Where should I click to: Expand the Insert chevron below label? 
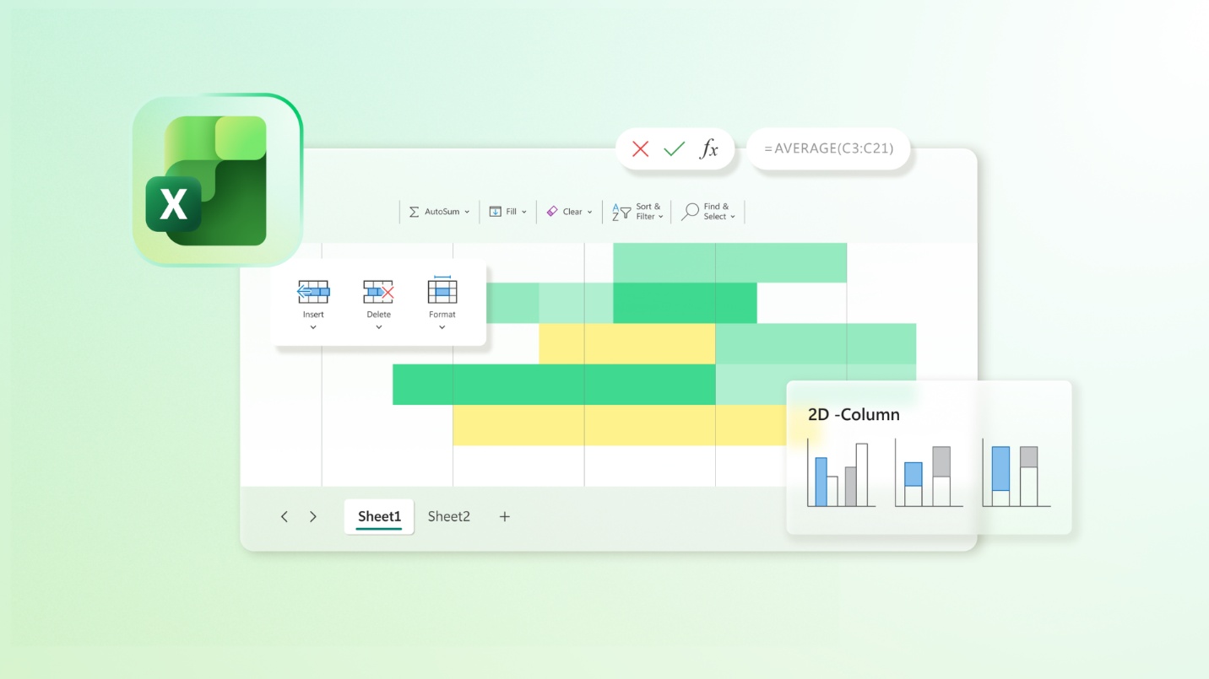(x=313, y=327)
